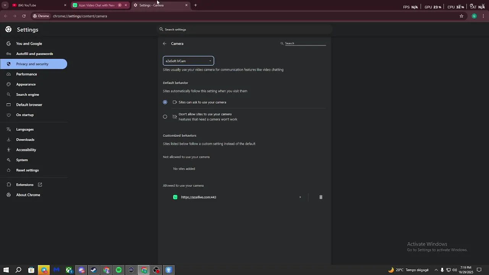
Task: Focus the Search settings field
Action: pos(244,29)
